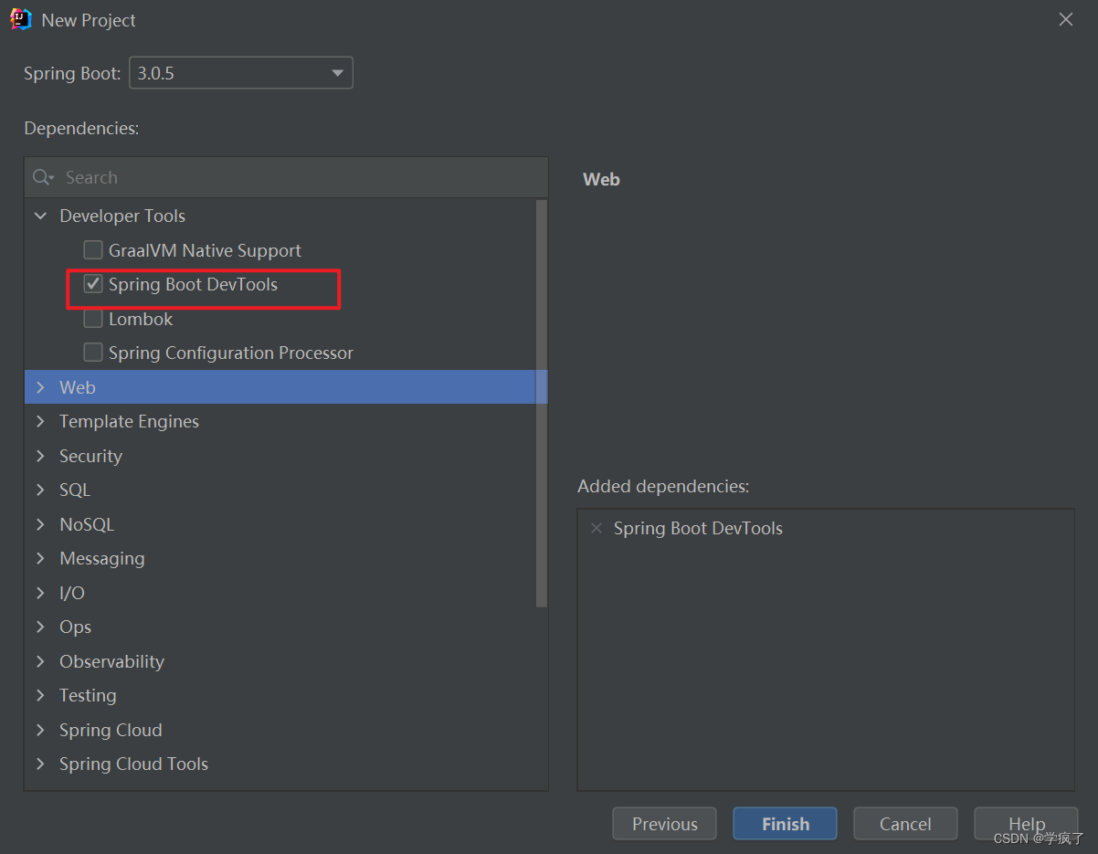Click the GraalVM Native Support label
This screenshot has height=854, width=1098.
pyautogui.click(x=205, y=250)
